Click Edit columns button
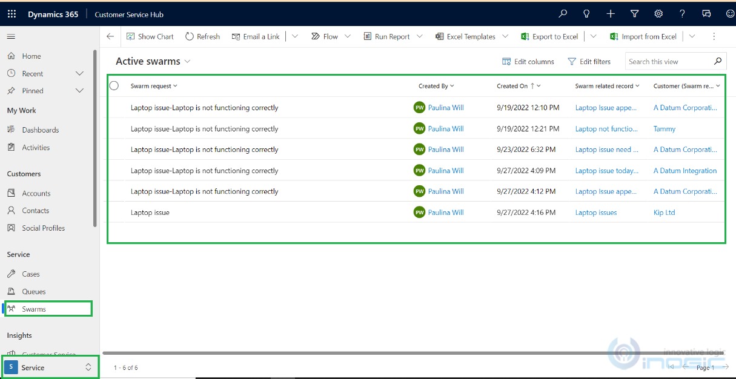The height and width of the screenshot is (379, 736). pyautogui.click(x=528, y=61)
